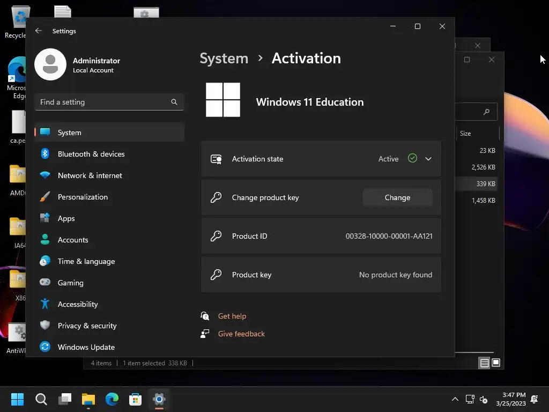Open the Windows Start menu
Screen dimensions: 549x412
(17, 399)
